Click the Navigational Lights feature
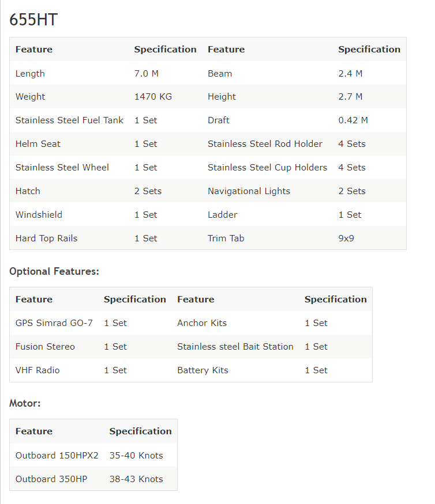Image resolution: width=435 pixels, height=504 pixels. click(249, 191)
